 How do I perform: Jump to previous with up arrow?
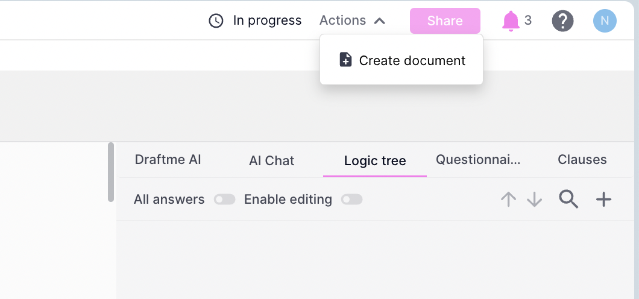509,199
